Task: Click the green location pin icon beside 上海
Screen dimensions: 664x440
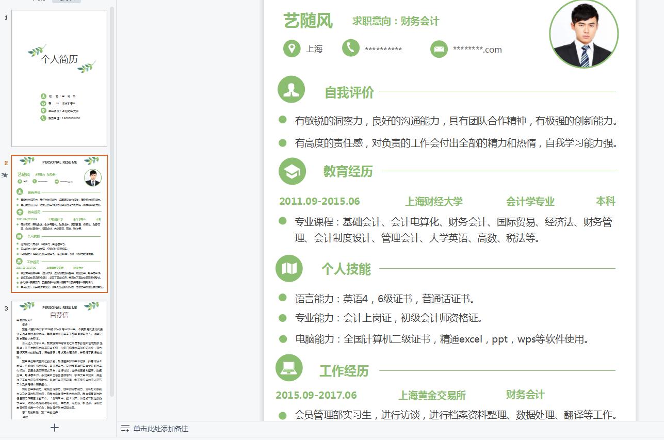Action: tap(292, 49)
